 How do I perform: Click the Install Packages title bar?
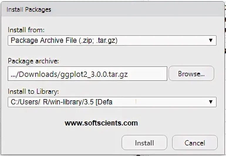click(x=112, y=10)
